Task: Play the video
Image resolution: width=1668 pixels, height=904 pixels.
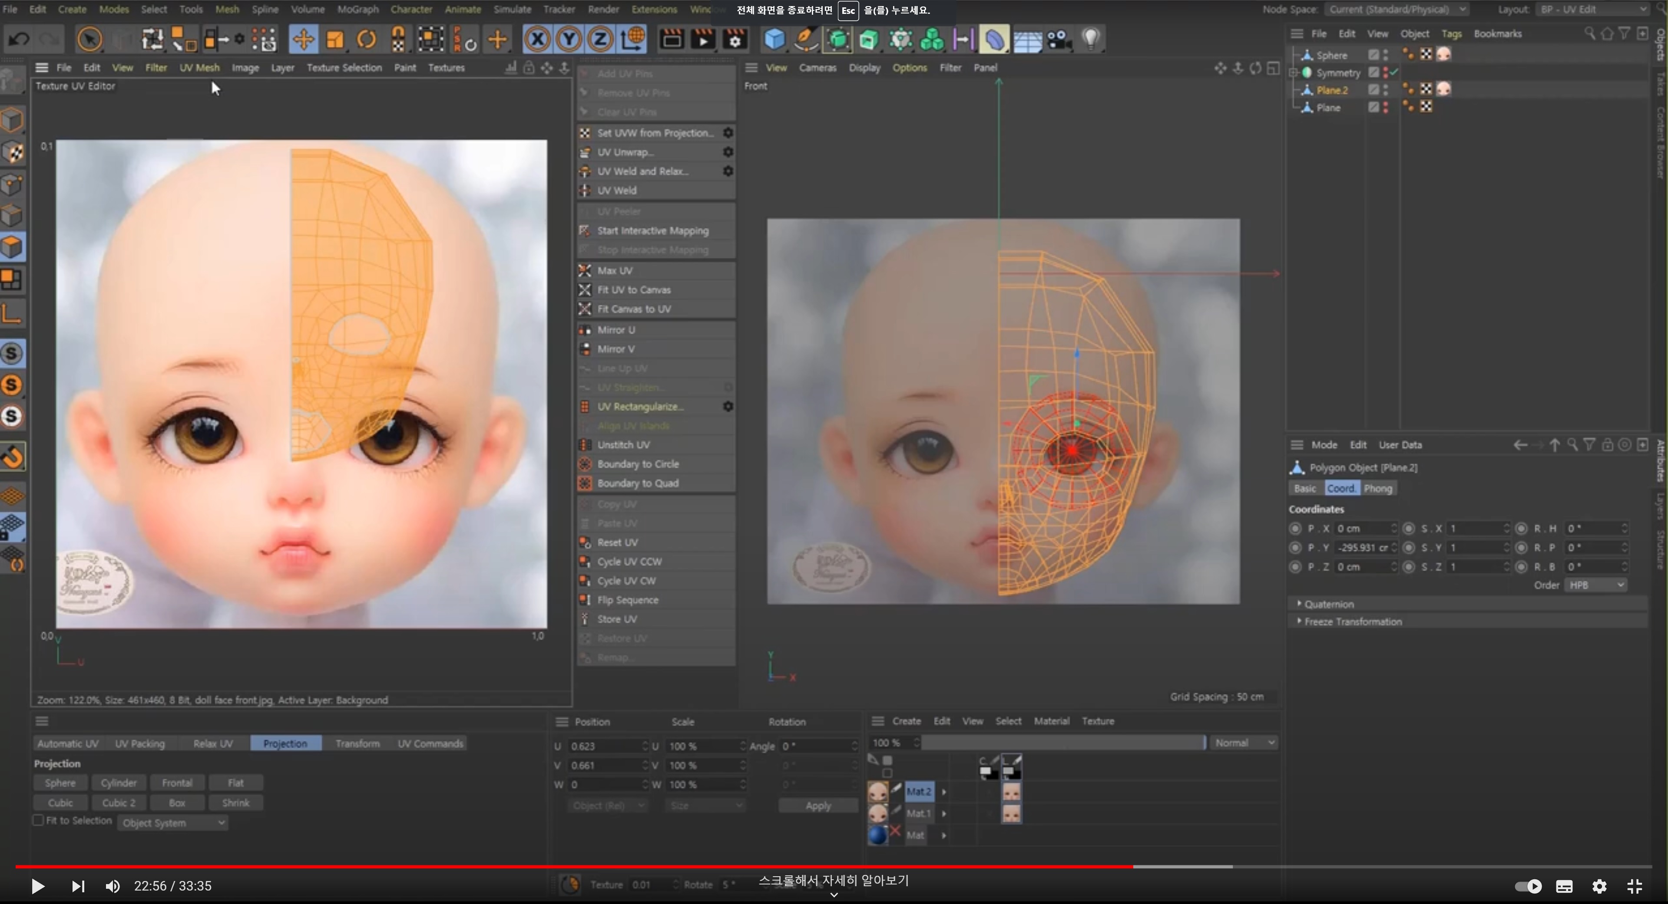Action: [x=37, y=886]
